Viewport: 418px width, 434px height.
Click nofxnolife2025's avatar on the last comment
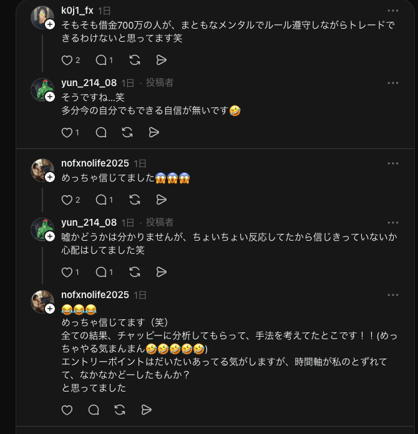coord(42,302)
